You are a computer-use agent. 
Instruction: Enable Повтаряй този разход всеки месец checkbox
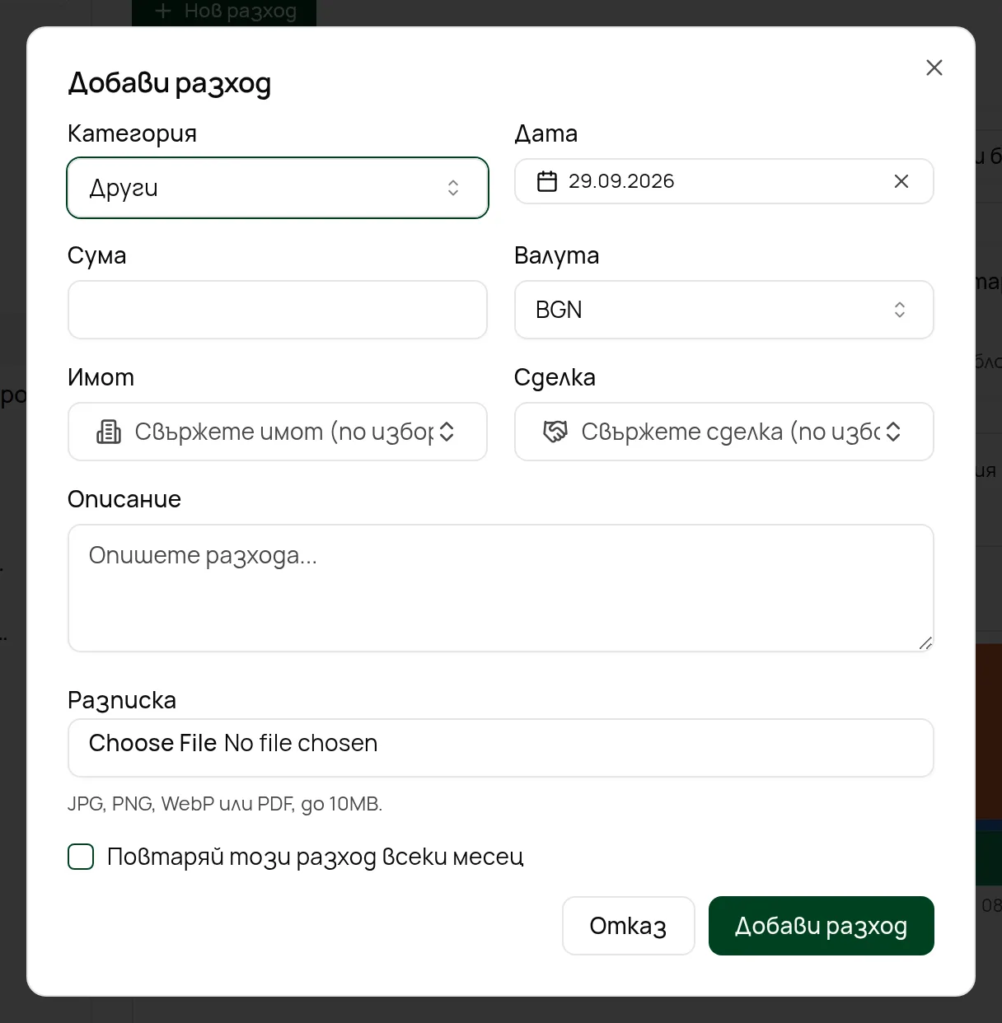[x=81, y=857]
